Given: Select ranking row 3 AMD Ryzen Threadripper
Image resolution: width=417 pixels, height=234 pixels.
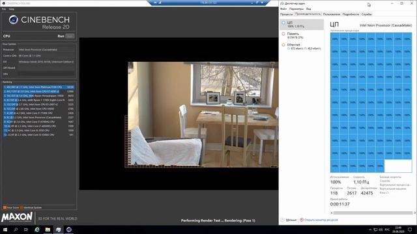Looking at the screenshot, I should pyautogui.click(x=38, y=96).
